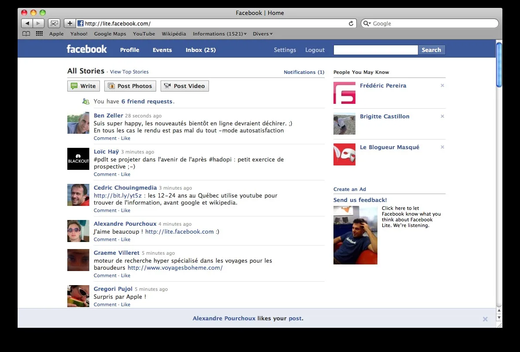Go back with the browser back arrow
This screenshot has height=352, width=520.
click(27, 23)
